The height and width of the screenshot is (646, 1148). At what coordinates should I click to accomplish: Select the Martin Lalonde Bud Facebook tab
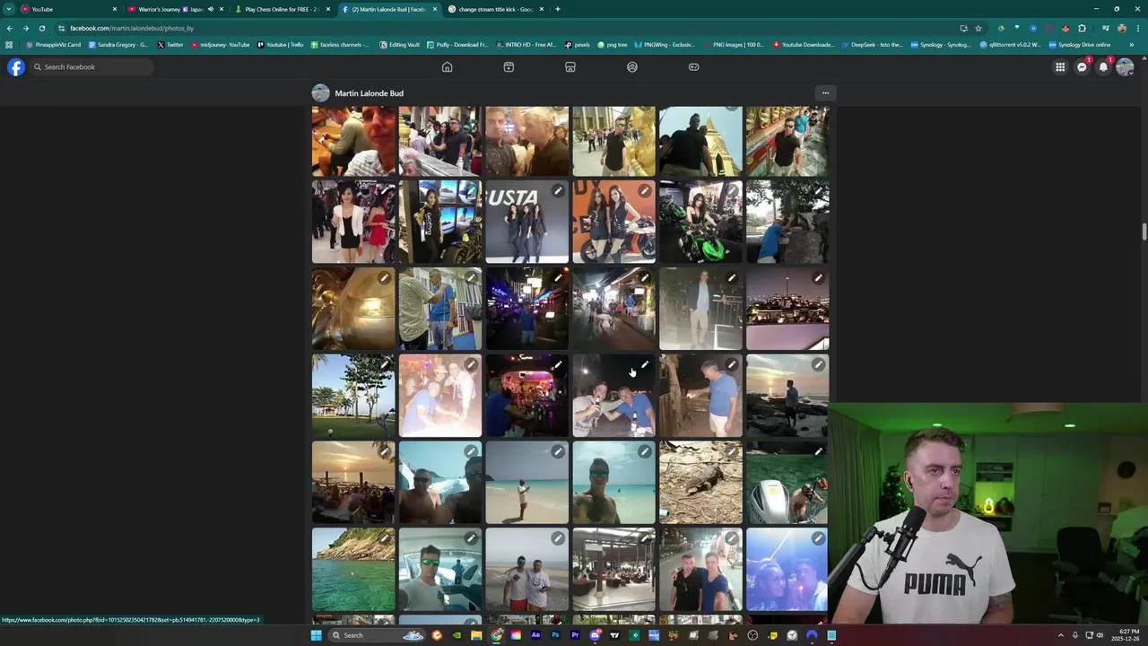(x=389, y=9)
